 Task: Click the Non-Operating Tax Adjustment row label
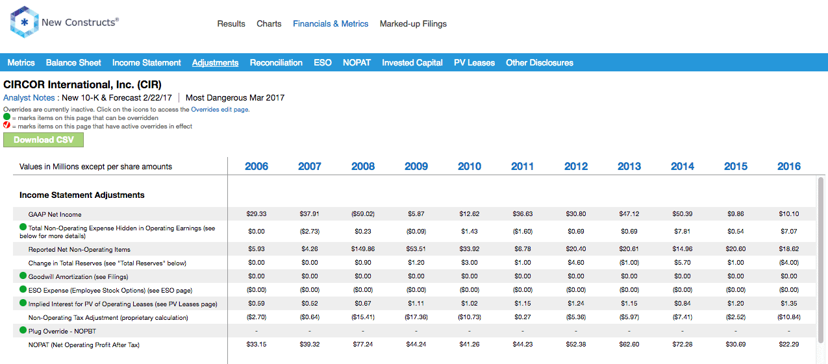coord(108,317)
